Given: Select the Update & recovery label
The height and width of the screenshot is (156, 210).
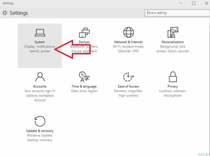Looking at the screenshot, I should click(40, 131).
